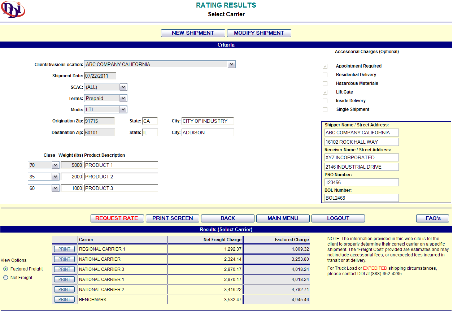Viewport: 453px width, 312px height.
Task: Click the PRODUCT 3 description field
Action: click(121, 188)
